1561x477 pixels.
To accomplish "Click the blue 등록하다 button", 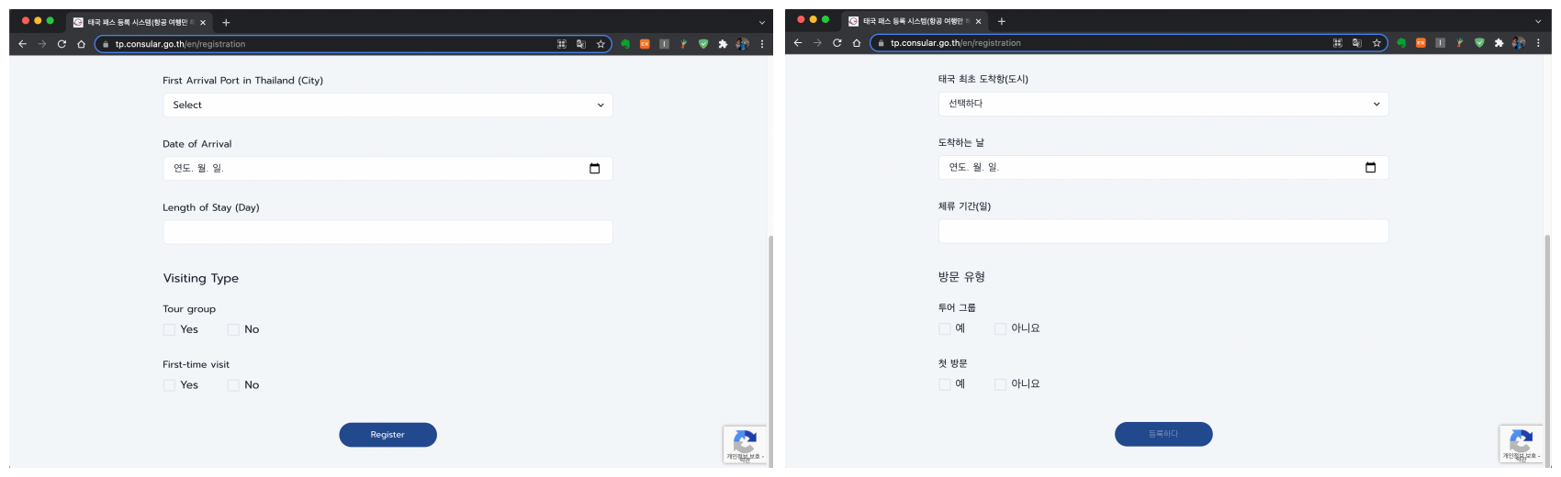I will click(1163, 434).
